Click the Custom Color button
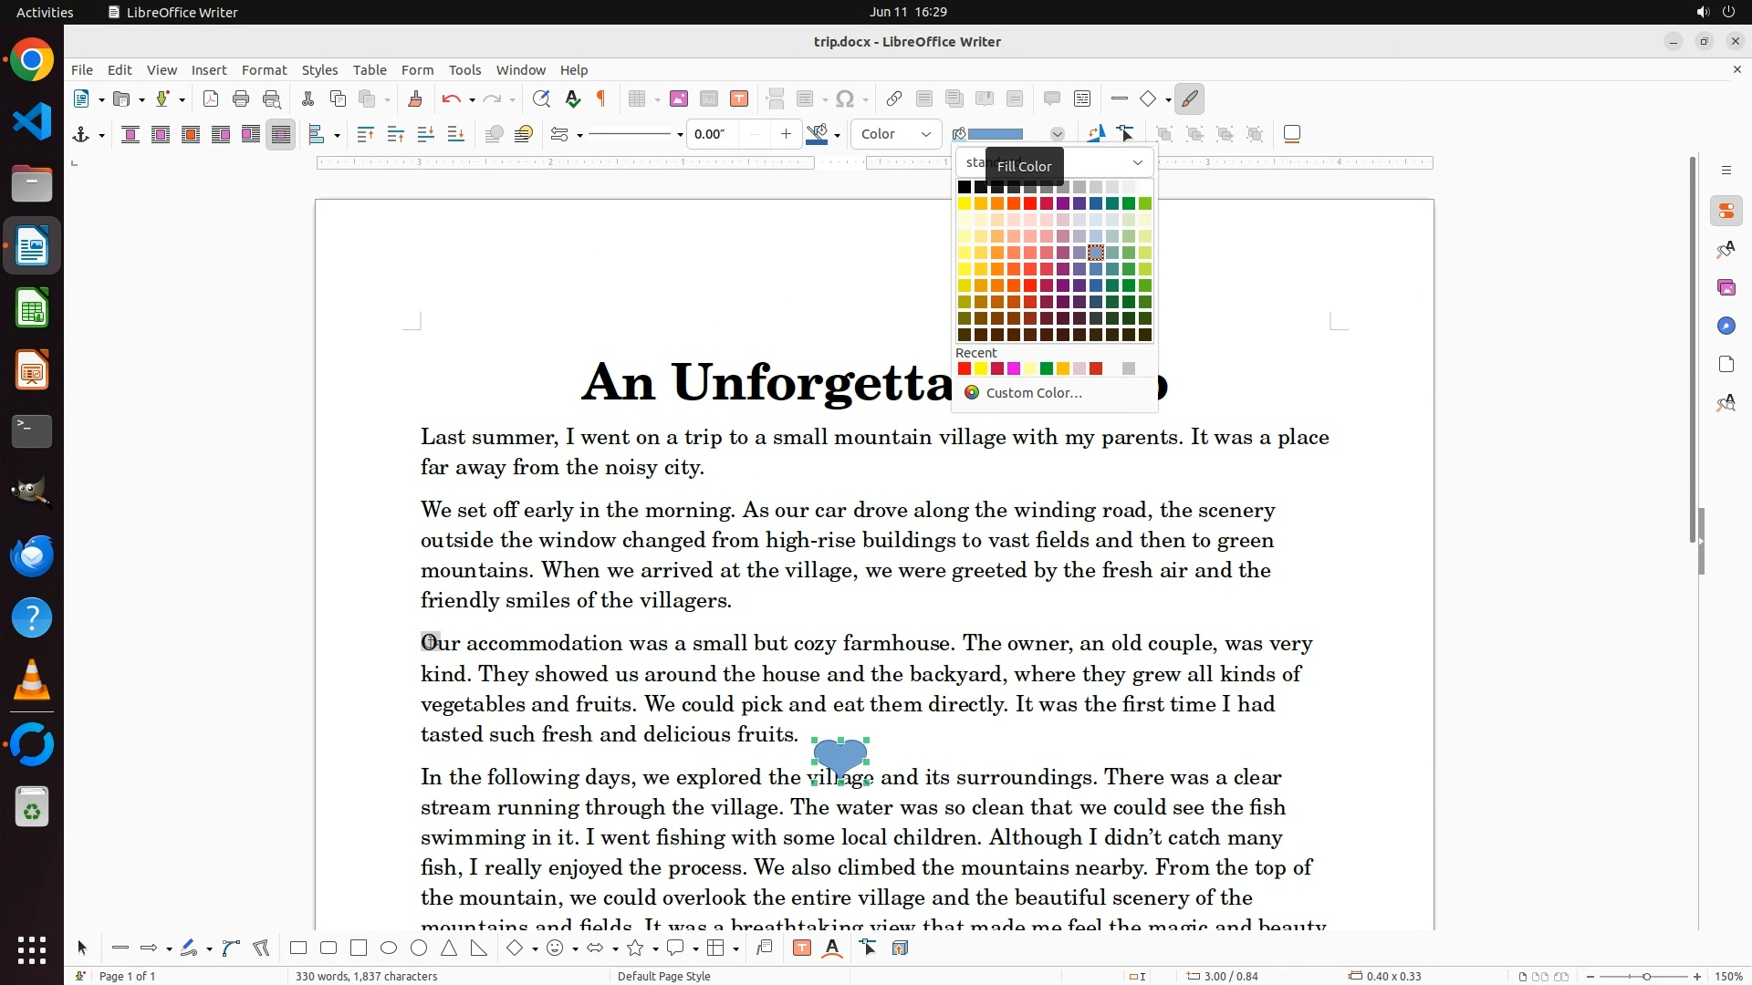 click(x=1033, y=392)
